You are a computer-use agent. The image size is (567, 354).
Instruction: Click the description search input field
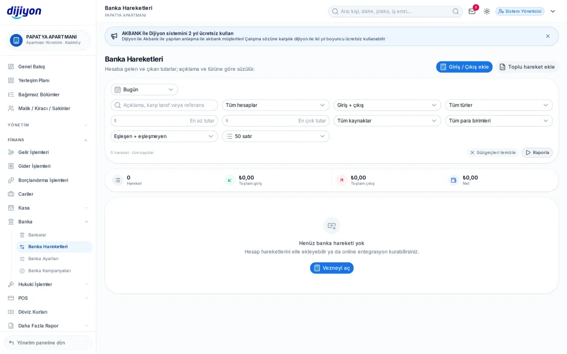[x=164, y=105]
